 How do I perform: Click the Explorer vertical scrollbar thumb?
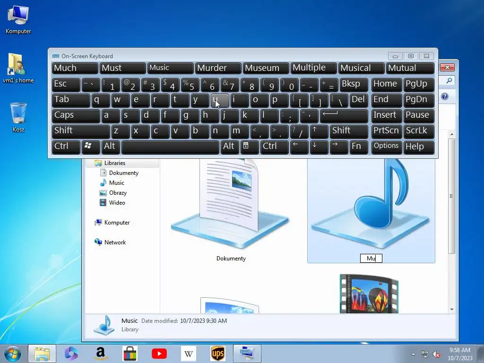(x=451, y=196)
